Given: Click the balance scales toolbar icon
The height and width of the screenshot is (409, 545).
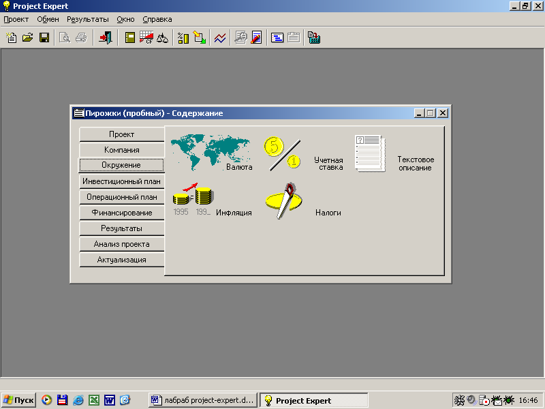Looking at the screenshot, I should pos(162,37).
